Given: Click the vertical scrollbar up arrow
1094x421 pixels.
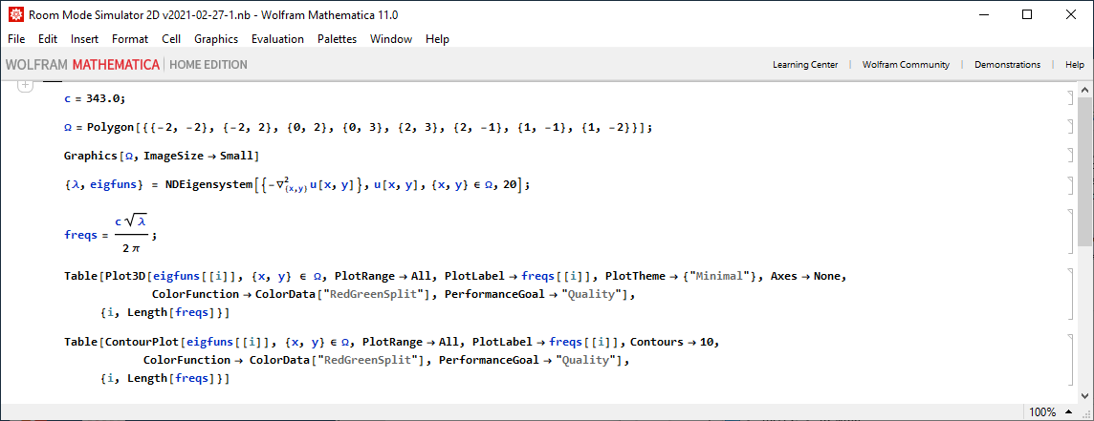Looking at the screenshot, I should [1084, 90].
